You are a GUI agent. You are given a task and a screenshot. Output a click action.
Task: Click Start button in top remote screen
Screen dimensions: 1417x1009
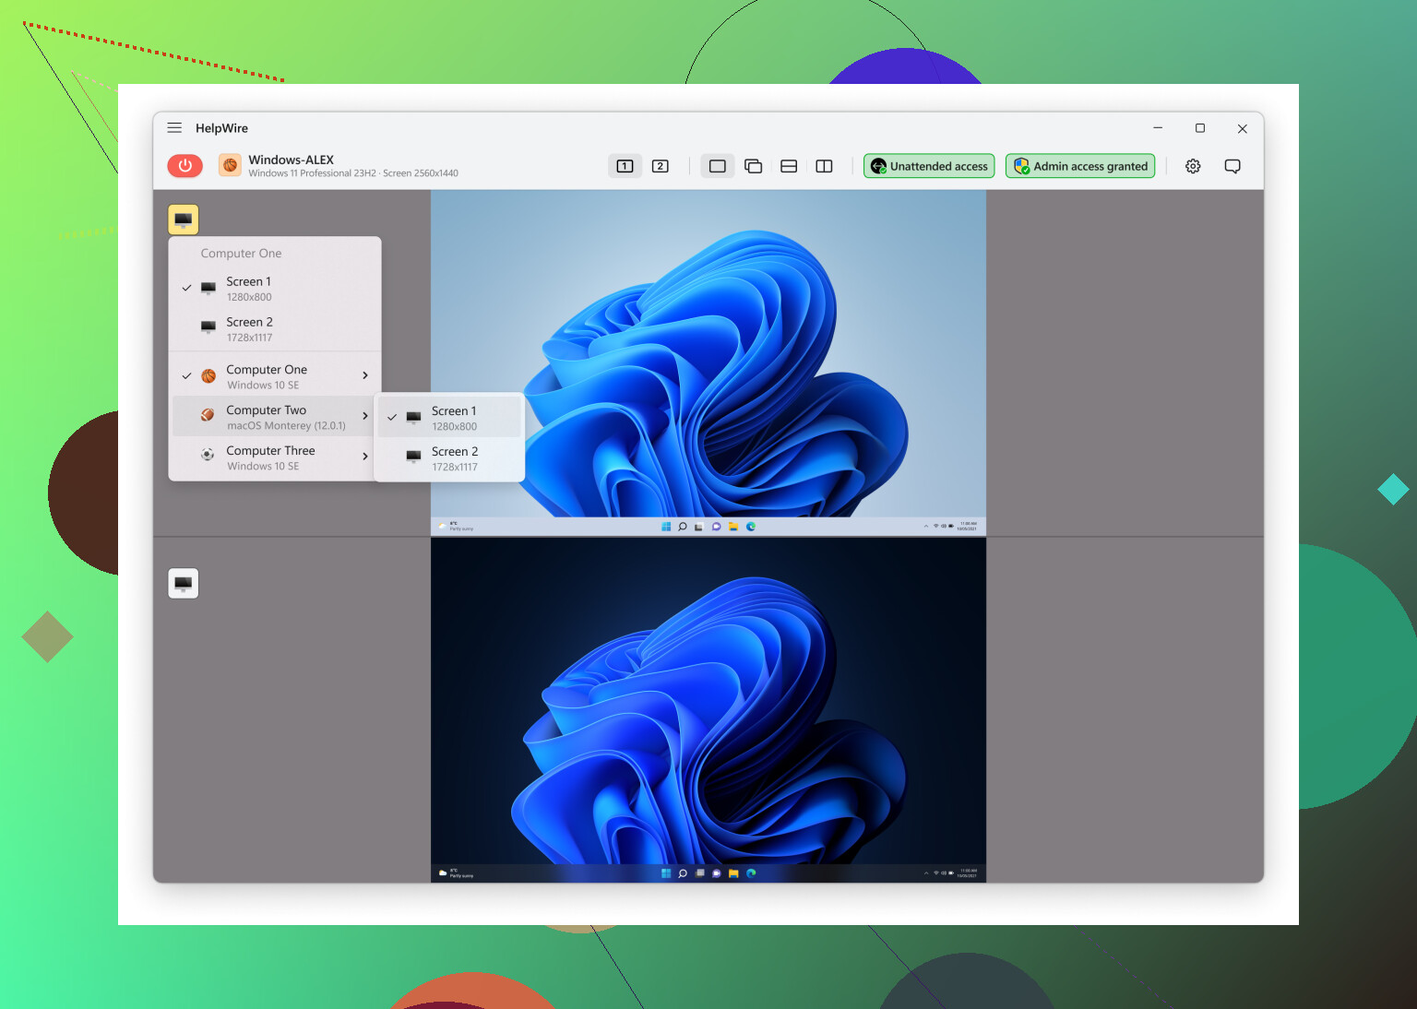coord(666,527)
